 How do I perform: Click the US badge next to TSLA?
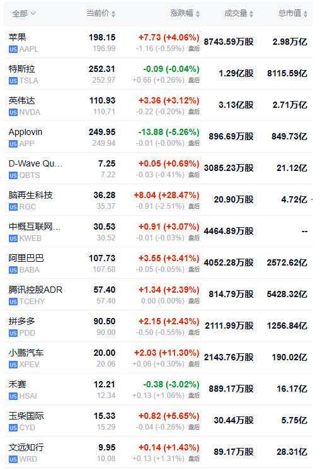click(13, 81)
